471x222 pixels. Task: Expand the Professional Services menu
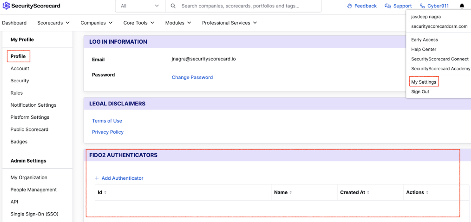pyautogui.click(x=229, y=23)
